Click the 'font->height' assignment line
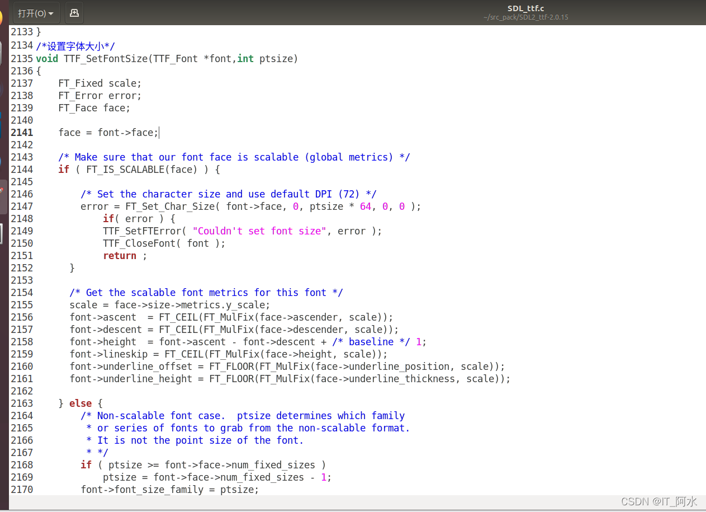 pos(248,342)
